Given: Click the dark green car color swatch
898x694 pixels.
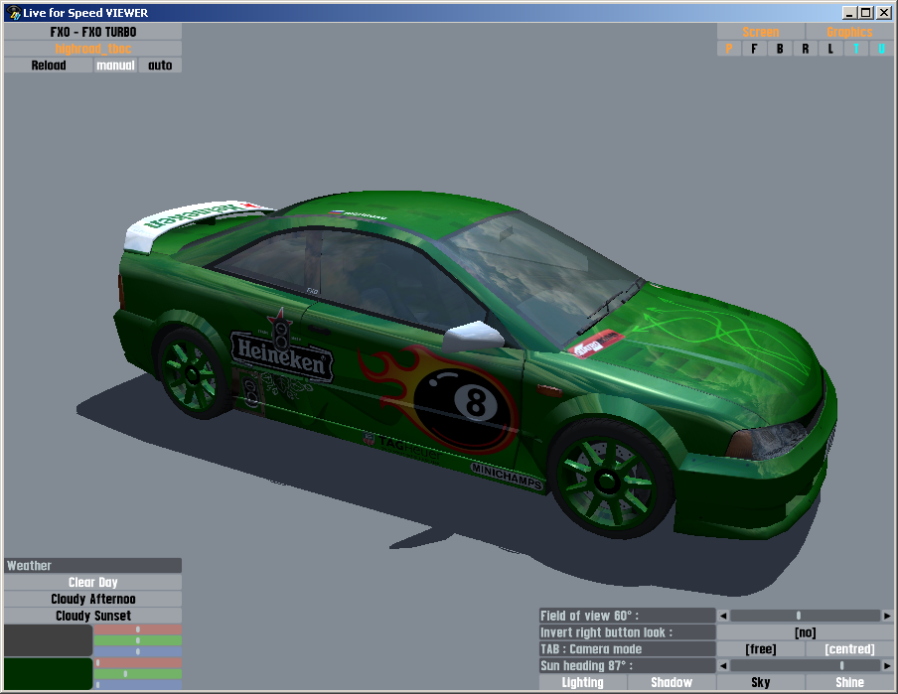Looking at the screenshot, I should (48, 674).
